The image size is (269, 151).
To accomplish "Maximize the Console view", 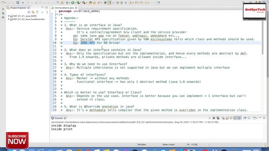I will 264,118.
